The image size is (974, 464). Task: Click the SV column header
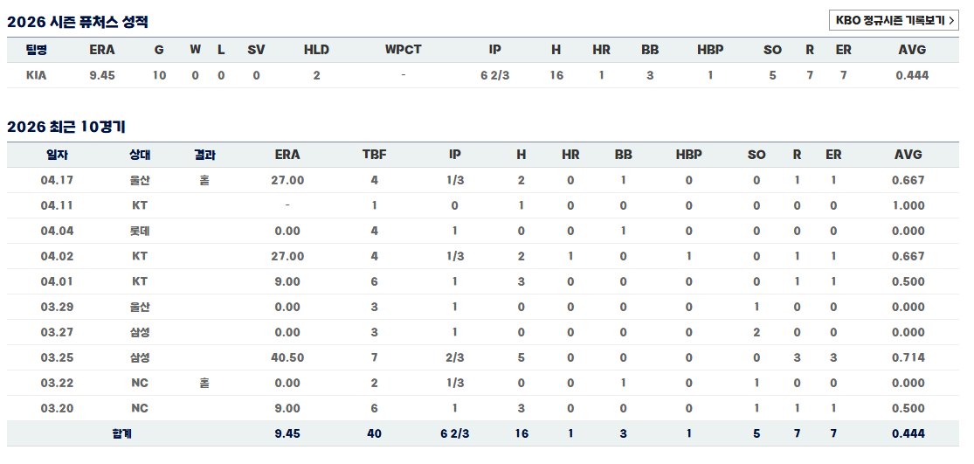point(256,50)
